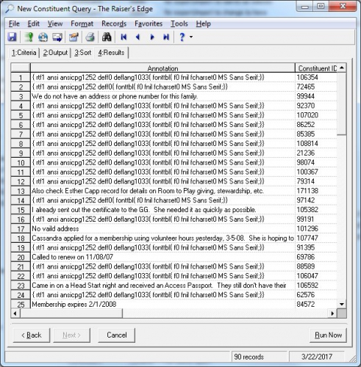Open the dropdown arrow beside Help question mark
The height and width of the screenshot is (367, 361).
pyautogui.click(x=191, y=37)
